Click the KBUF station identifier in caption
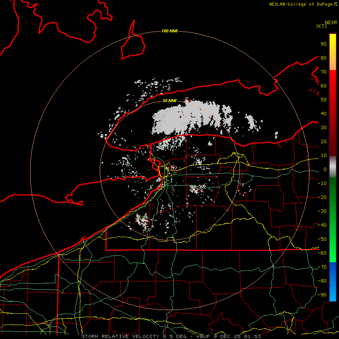Viewport: 339px width, 339px height. (203, 336)
